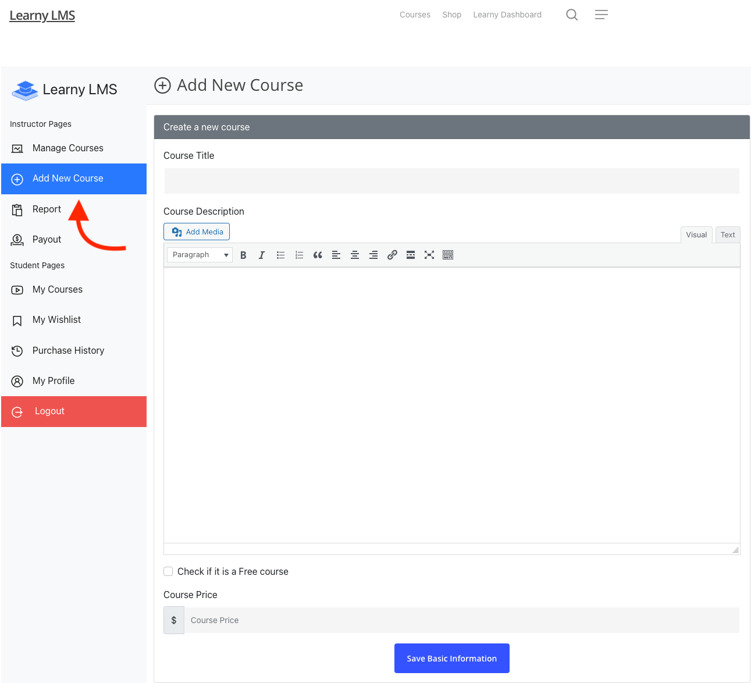Click the 'Instructor Pages' section label
Screen dimensions: 751x683
(41, 124)
